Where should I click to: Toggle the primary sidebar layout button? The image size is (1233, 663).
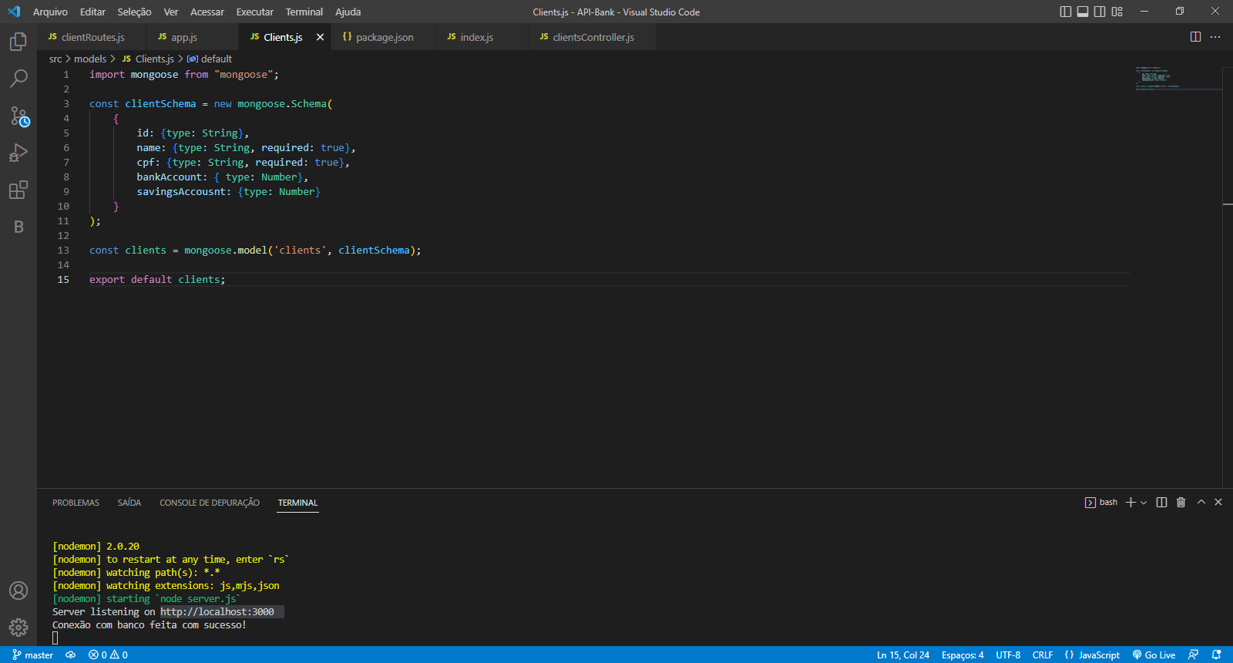coord(1066,12)
